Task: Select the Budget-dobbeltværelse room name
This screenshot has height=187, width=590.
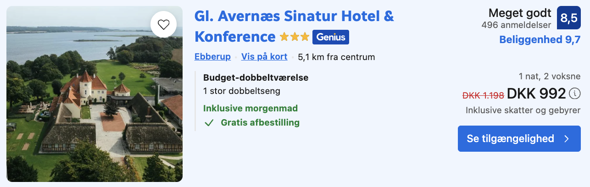Action: [256, 77]
